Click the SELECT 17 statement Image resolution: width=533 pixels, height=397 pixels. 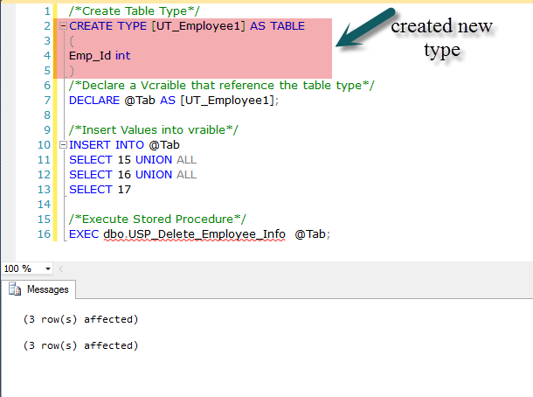coord(100,190)
